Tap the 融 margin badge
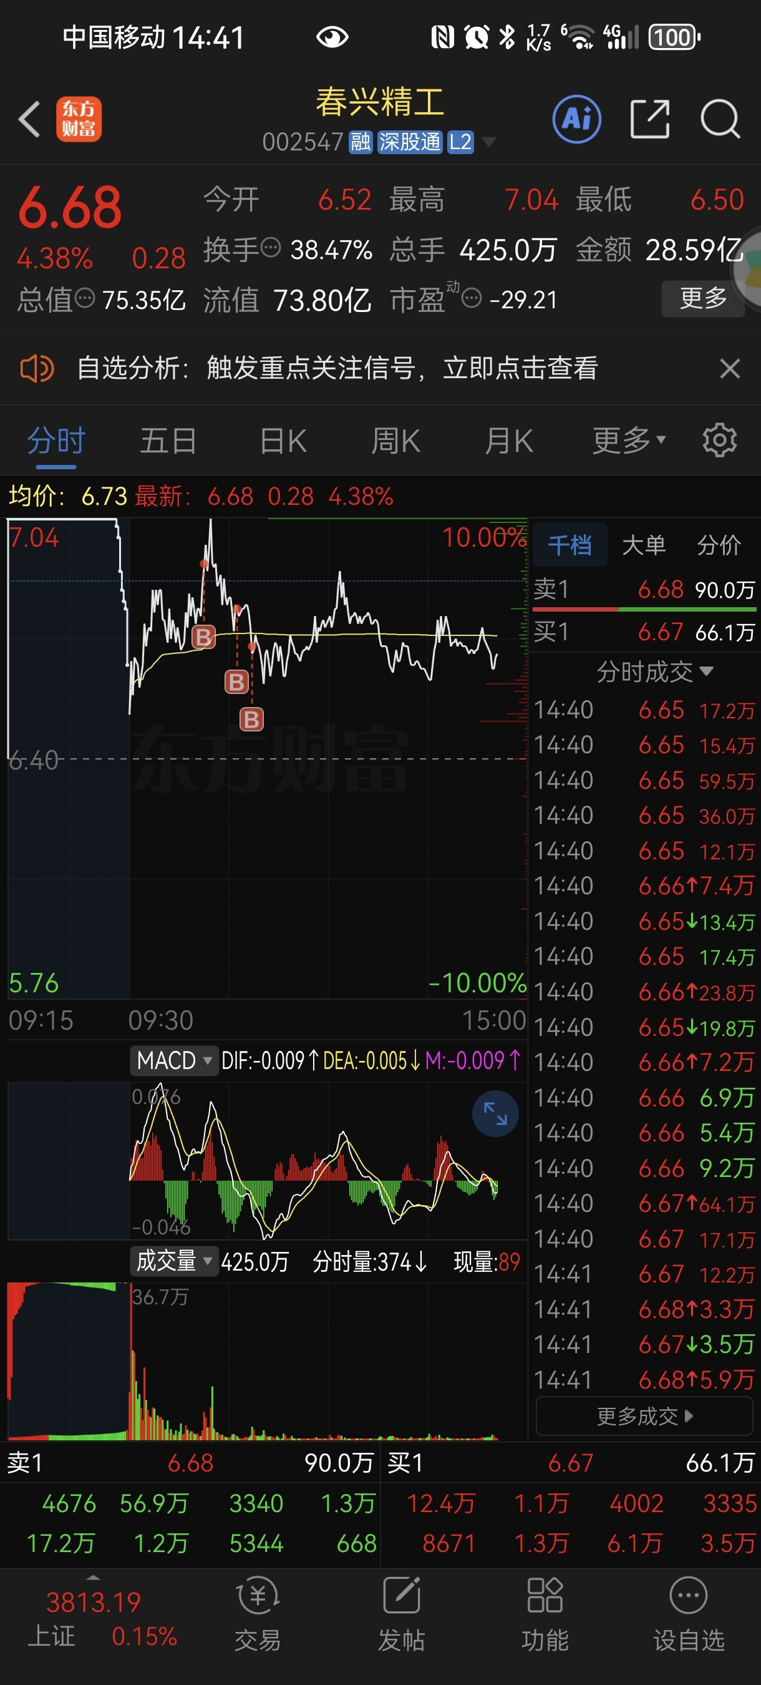Viewport: 761px width, 1685px height. (361, 142)
